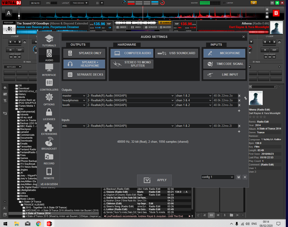The width and height of the screenshot is (288, 227).
Task: Open headphones channel chan 3 & 4 dropdown
Action: tap(193, 100)
